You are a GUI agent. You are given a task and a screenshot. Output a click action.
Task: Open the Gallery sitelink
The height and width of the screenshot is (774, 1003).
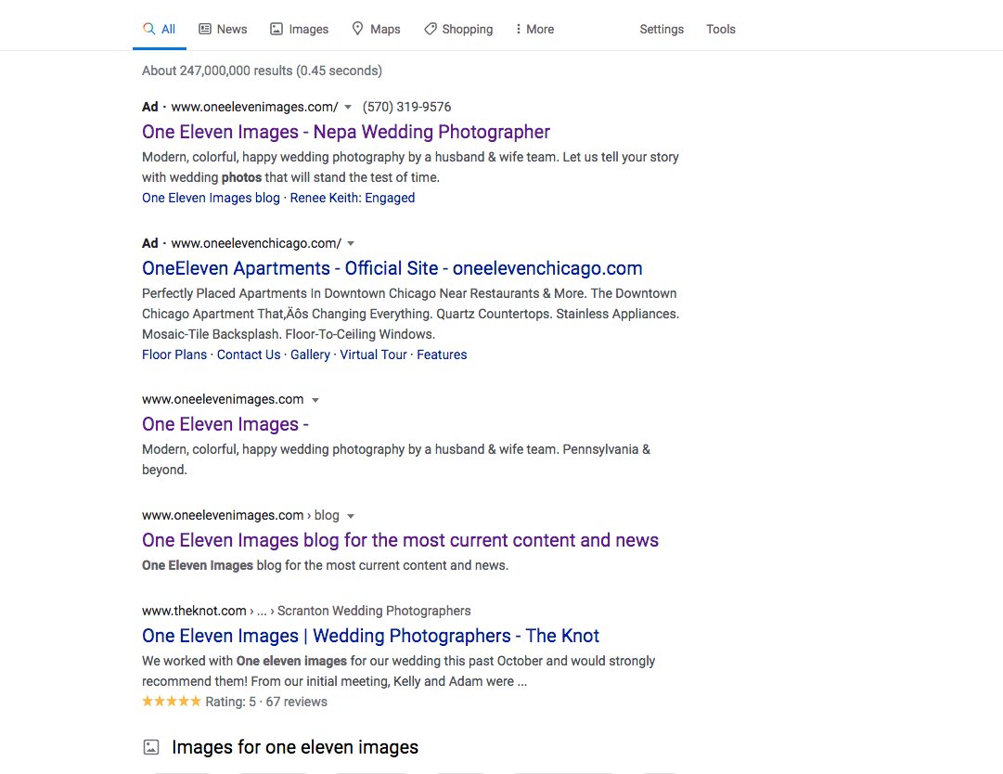pyautogui.click(x=310, y=355)
